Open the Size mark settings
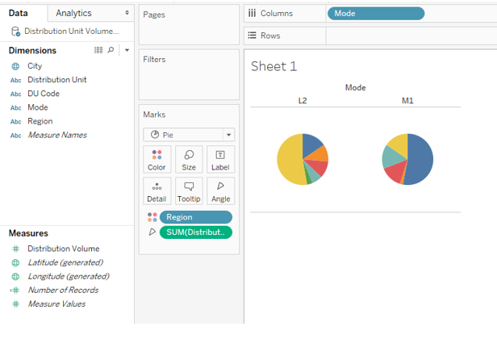Image resolution: width=497 pixels, height=339 pixels. pyautogui.click(x=188, y=160)
